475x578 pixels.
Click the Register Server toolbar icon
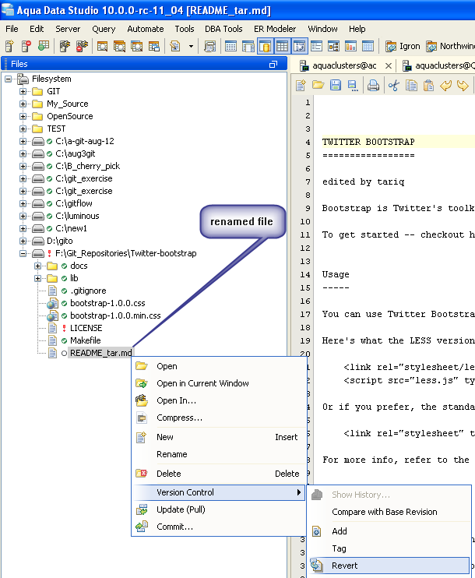point(10,46)
